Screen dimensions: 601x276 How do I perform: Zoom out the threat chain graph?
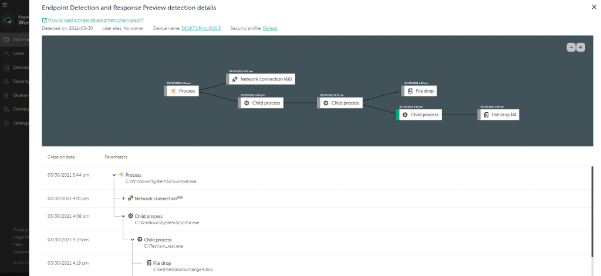point(570,47)
